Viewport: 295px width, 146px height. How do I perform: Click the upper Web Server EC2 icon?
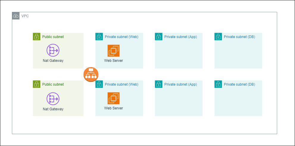(x=113, y=51)
